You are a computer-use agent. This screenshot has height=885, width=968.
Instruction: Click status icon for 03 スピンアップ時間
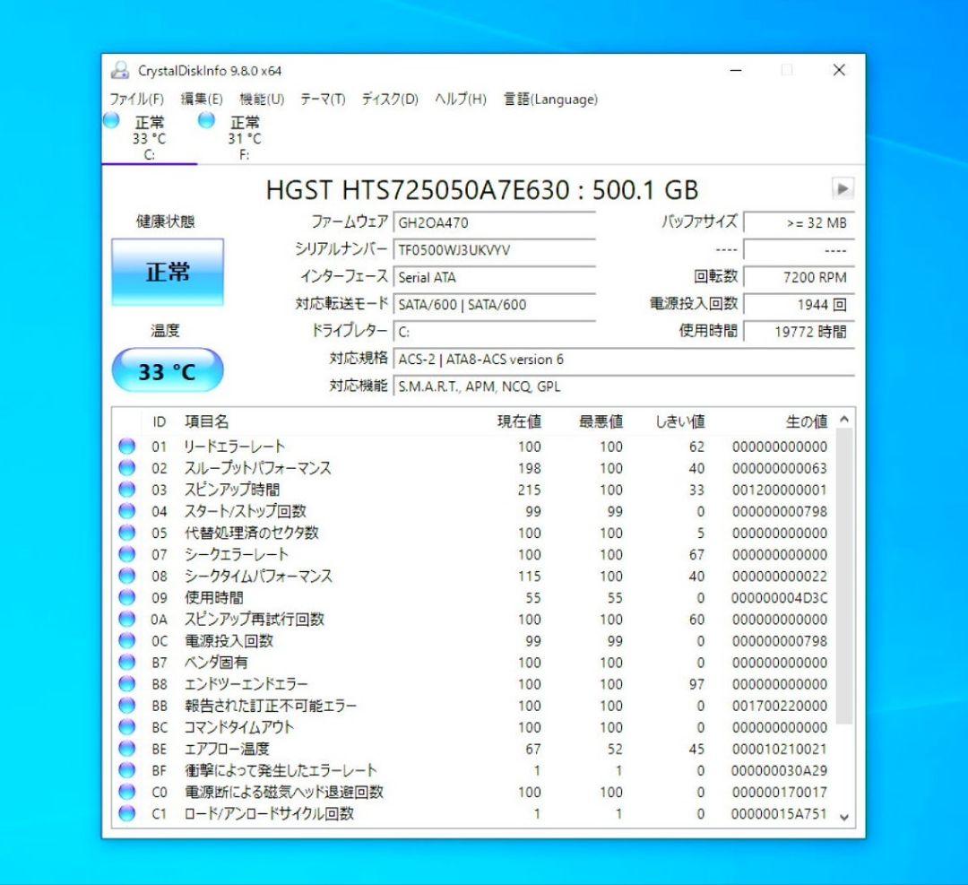click(x=126, y=490)
